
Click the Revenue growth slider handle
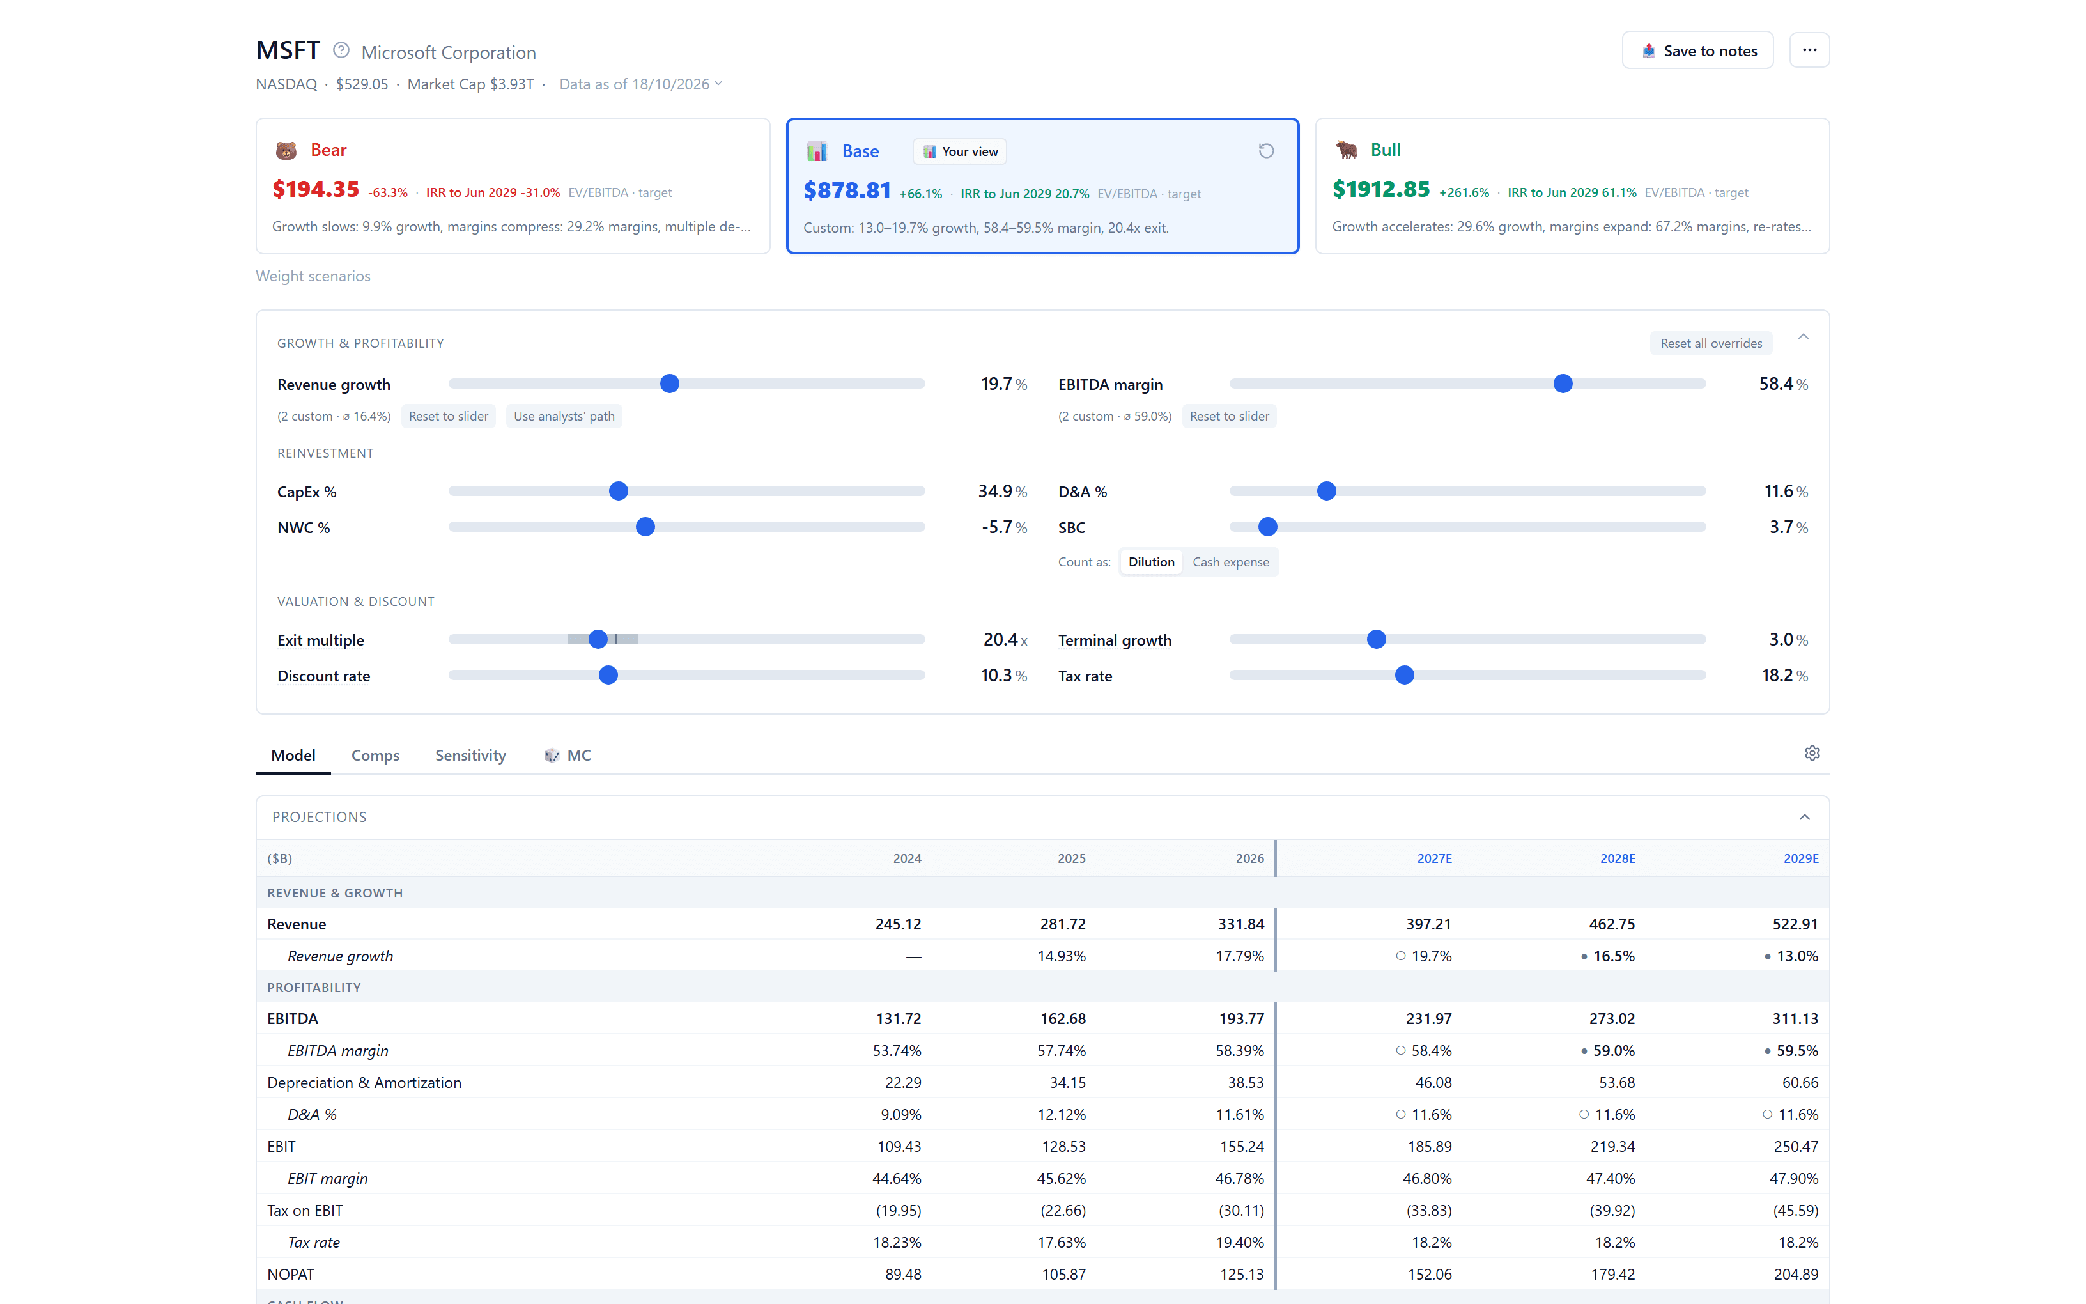(x=670, y=384)
